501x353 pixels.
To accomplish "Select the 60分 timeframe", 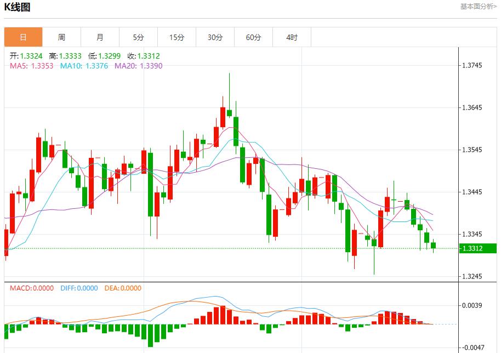I will coord(253,37).
